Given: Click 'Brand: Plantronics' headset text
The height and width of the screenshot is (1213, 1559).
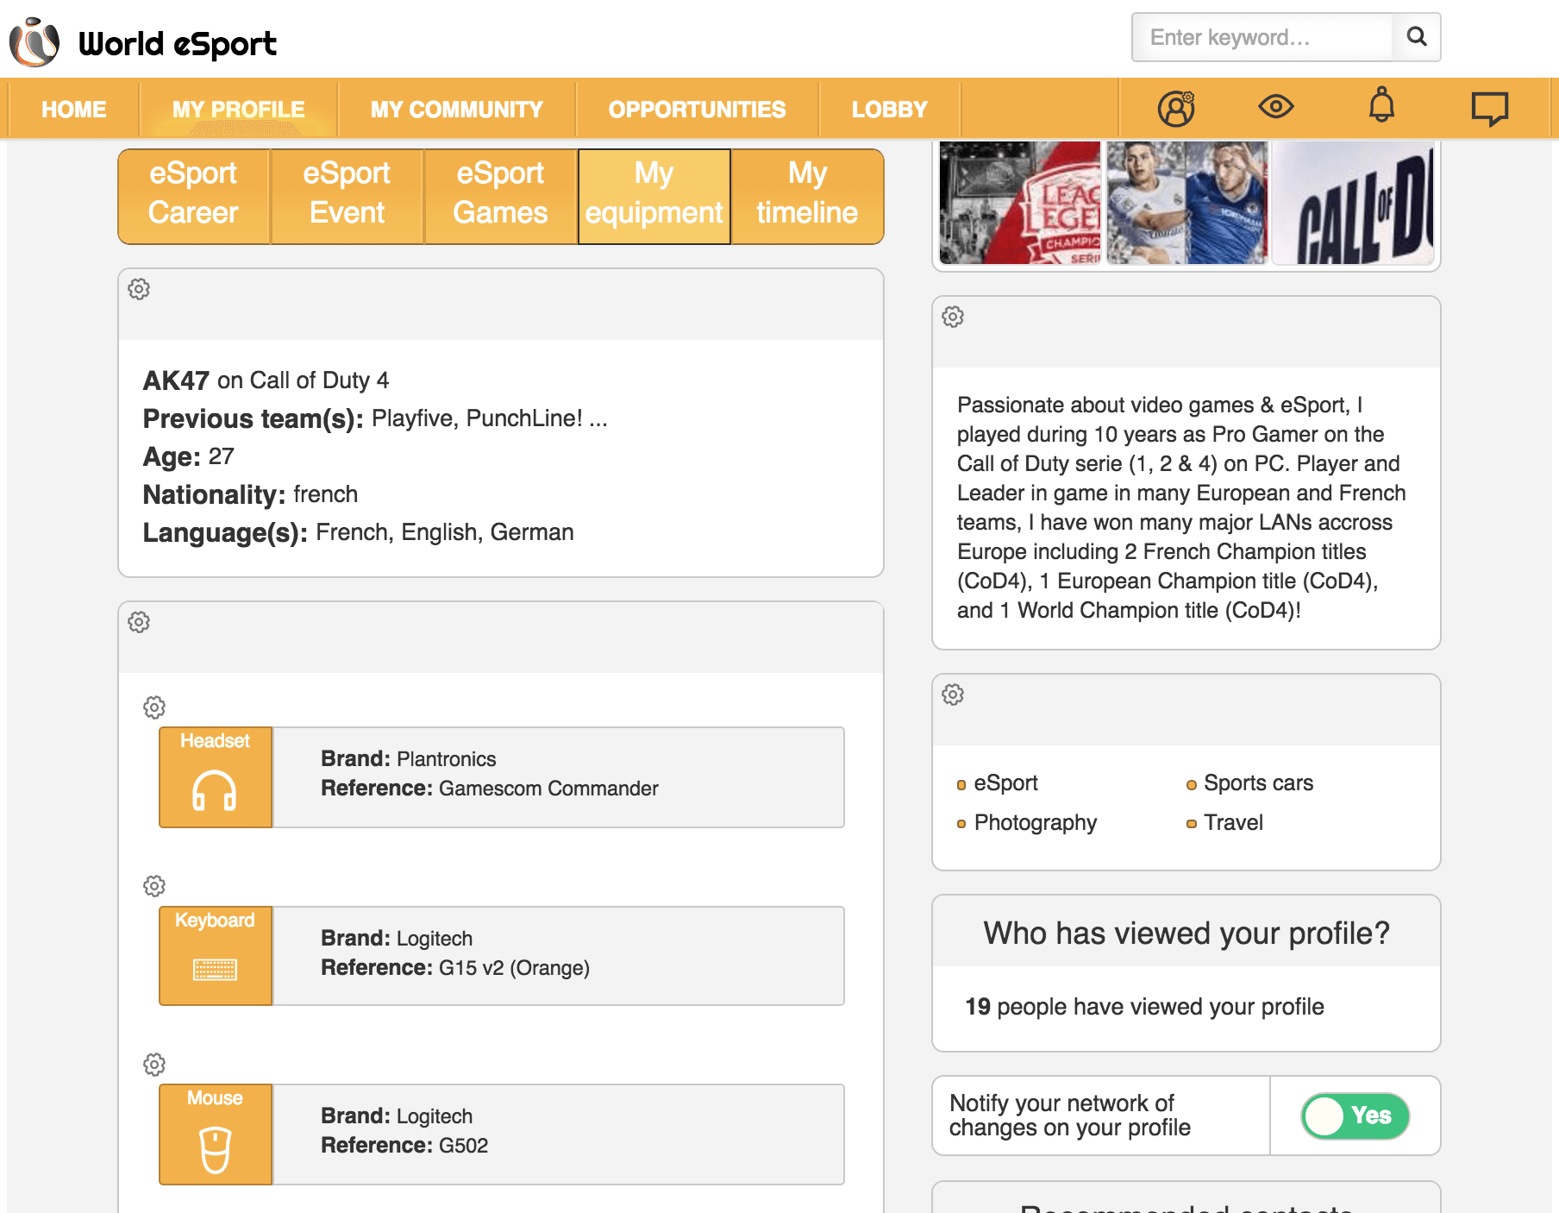Looking at the screenshot, I should 409,759.
